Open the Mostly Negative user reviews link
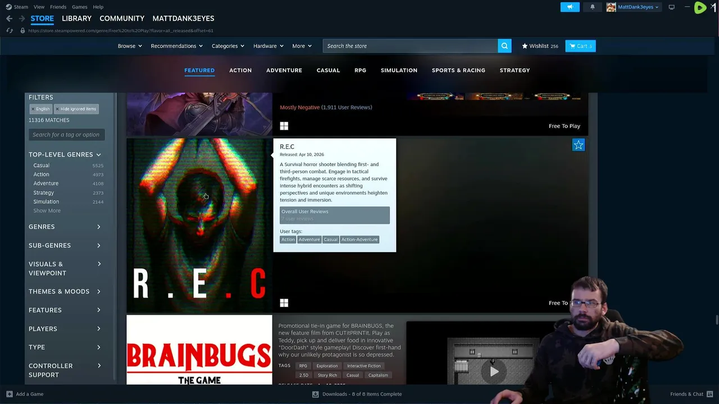Viewport: 719px width, 404px height. (x=326, y=107)
